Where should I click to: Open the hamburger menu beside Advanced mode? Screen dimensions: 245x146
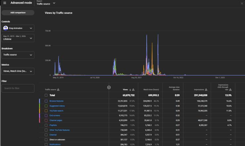click(x=5, y=3)
